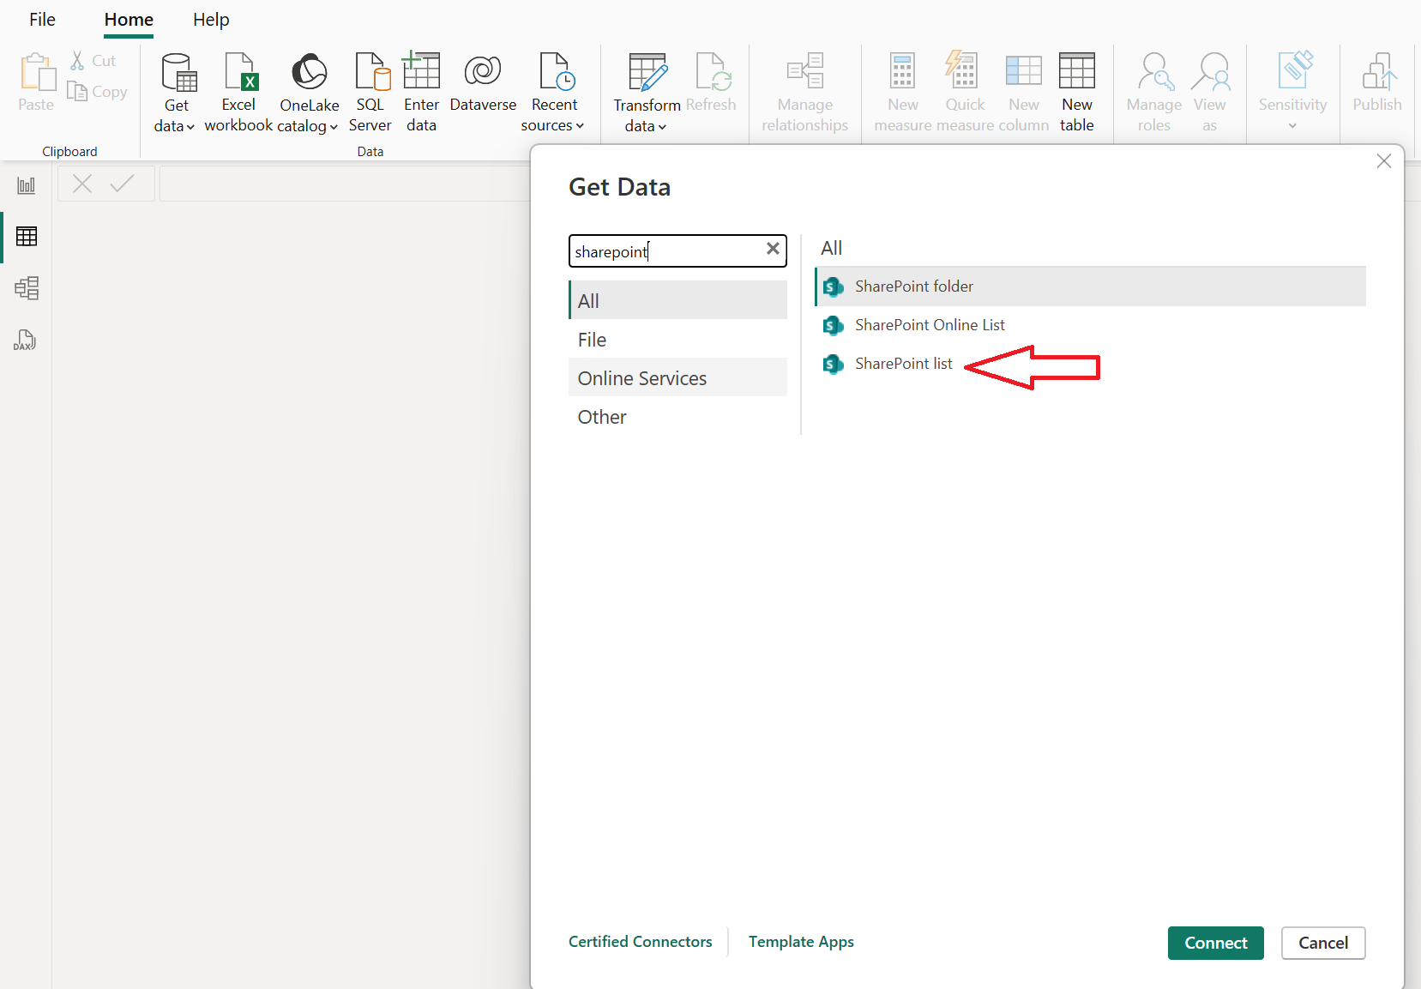The image size is (1421, 989).
Task: Open the Get data dropdown
Action: (176, 93)
